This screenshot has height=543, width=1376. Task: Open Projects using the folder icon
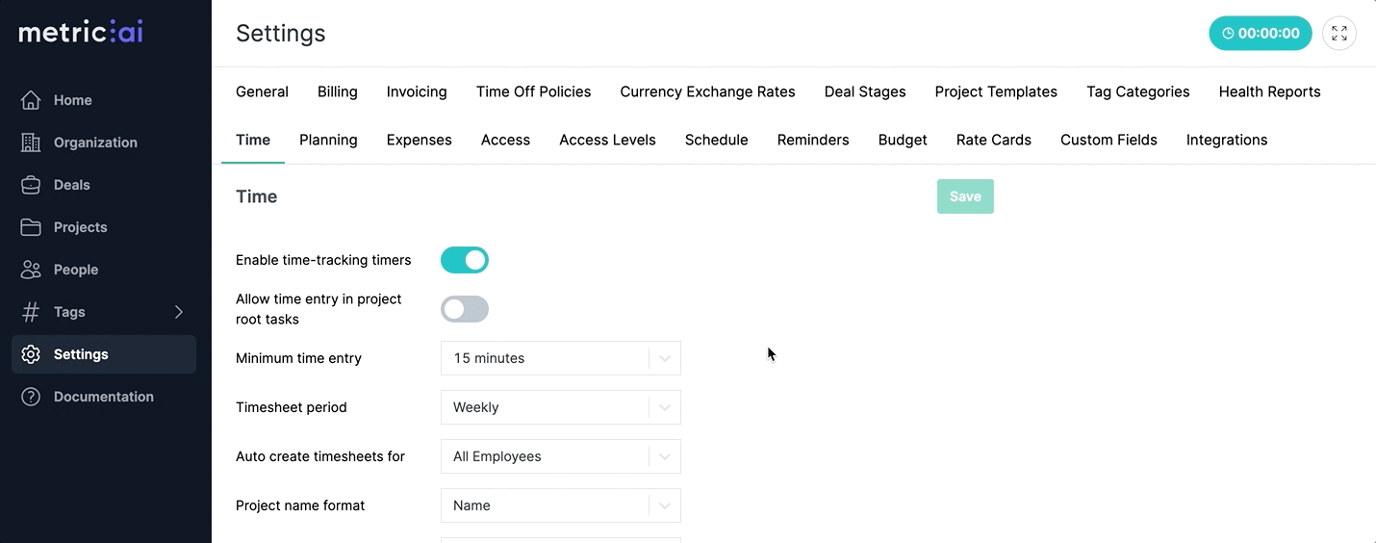[x=31, y=227]
